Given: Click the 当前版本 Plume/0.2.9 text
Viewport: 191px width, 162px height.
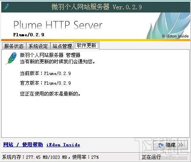Looking at the screenshot, I should [x=46, y=73].
